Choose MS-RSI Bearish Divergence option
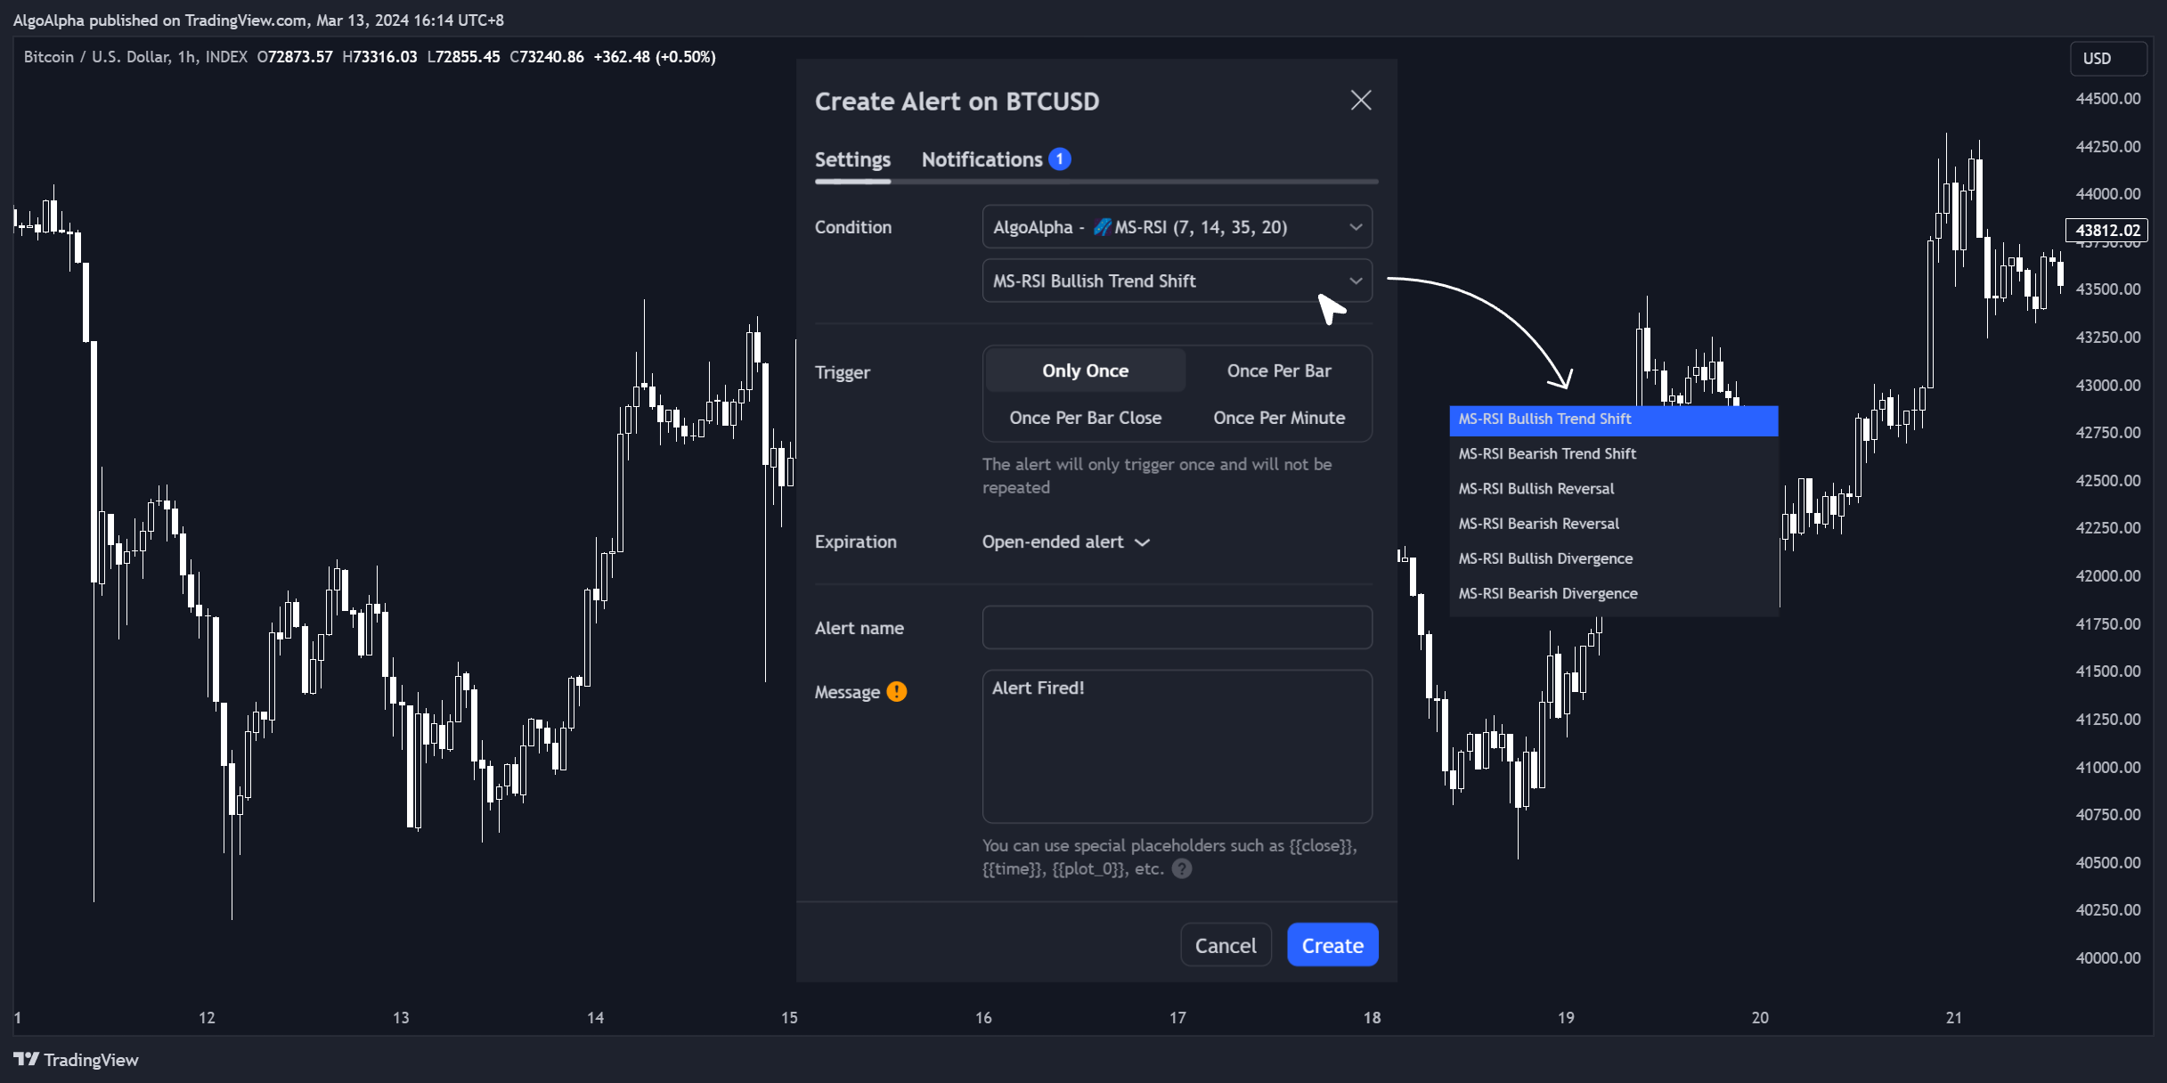 pyautogui.click(x=1613, y=593)
